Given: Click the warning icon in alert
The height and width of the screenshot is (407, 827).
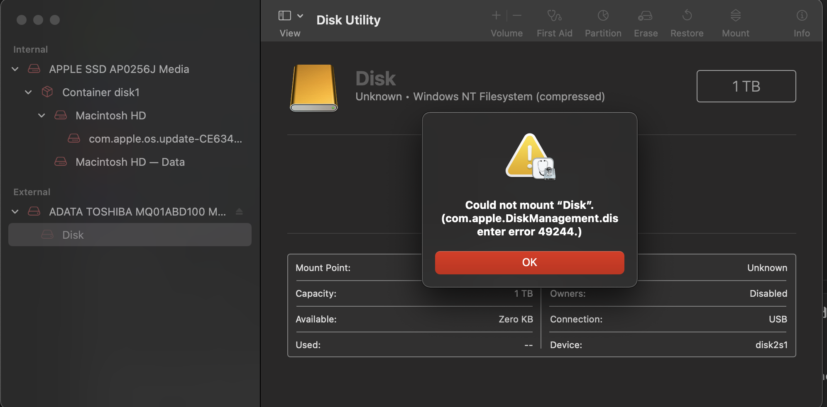Looking at the screenshot, I should [530, 156].
